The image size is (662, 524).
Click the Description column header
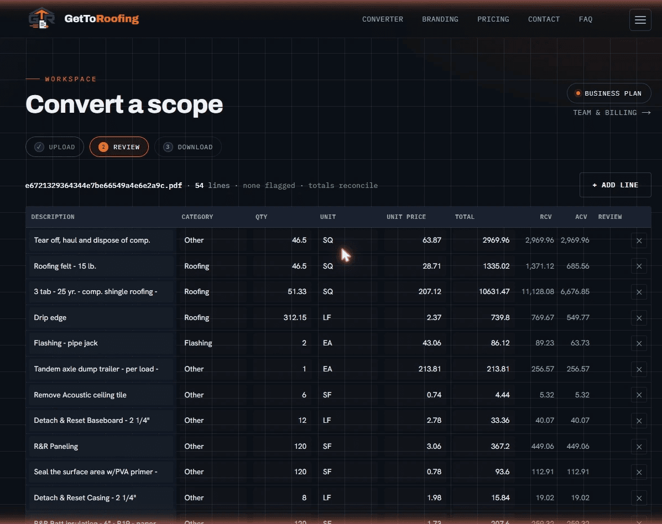click(53, 217)
